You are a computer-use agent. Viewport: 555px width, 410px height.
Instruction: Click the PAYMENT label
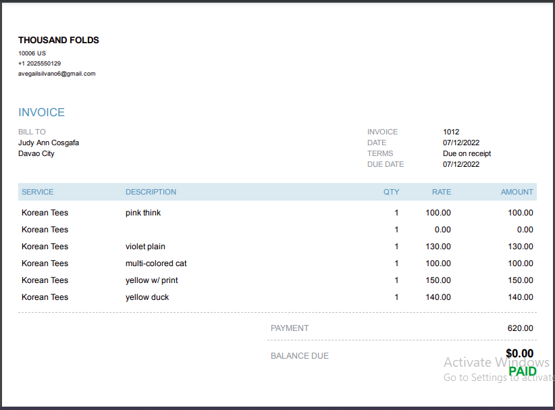coord(290,328)
